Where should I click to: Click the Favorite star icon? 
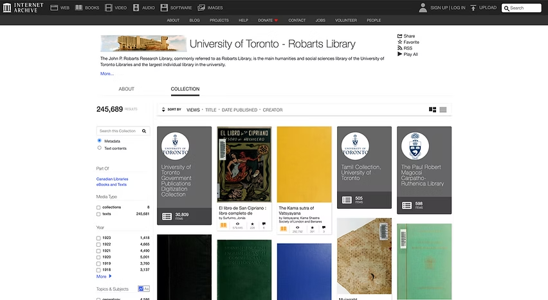pyautogui.click(x=400, y=42)
